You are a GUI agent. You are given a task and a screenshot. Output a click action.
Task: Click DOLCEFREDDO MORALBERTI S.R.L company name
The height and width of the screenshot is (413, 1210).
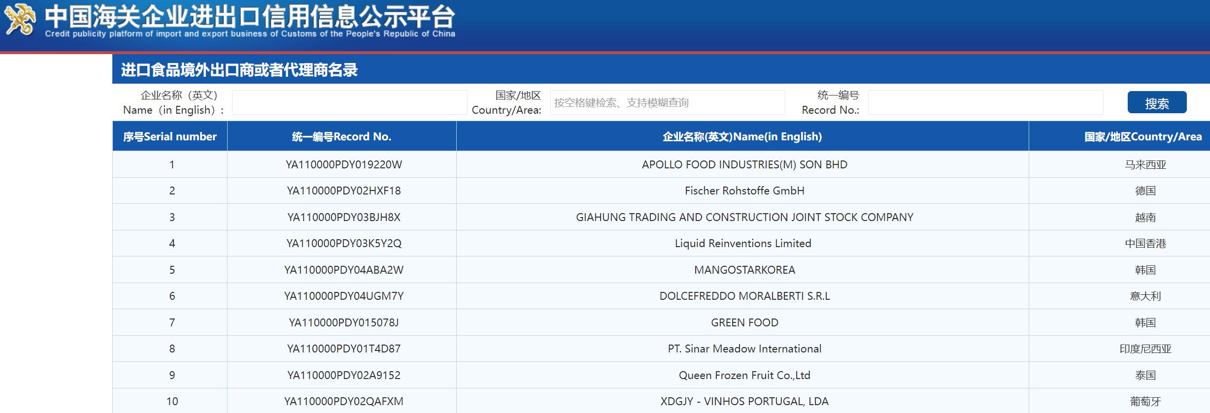click(744, 296)
